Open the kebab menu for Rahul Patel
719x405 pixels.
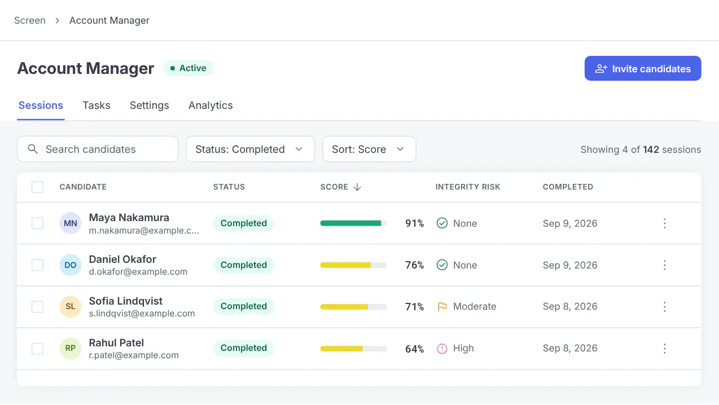pos(664,348)
